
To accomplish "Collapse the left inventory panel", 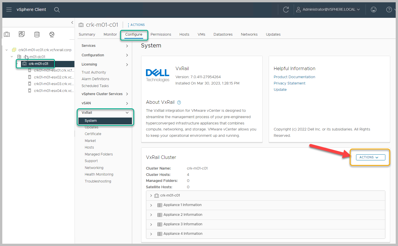I will pyautogui.click(x=72, y=22).
